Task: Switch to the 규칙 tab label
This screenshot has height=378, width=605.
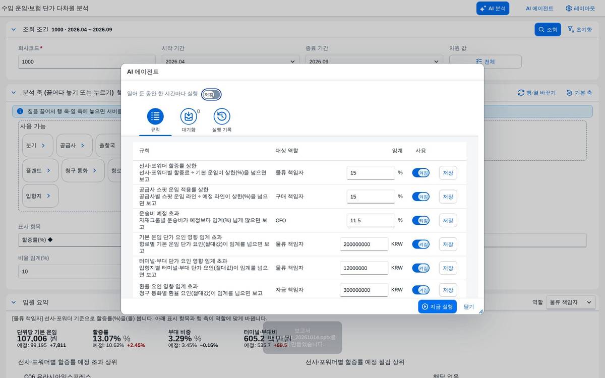Action: click(155, 130)
